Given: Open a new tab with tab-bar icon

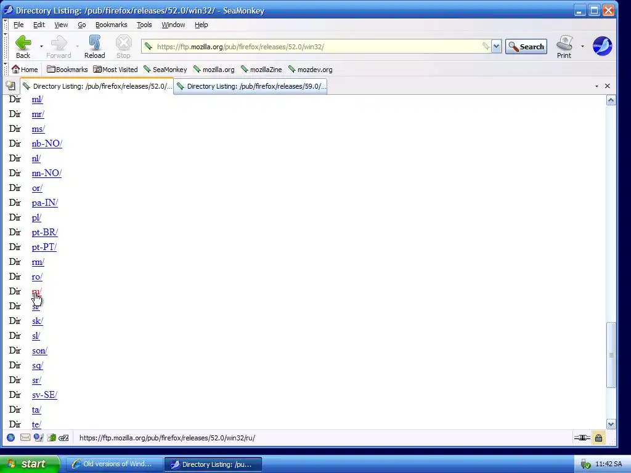Looking at the screenshot, I should (10, 86).
